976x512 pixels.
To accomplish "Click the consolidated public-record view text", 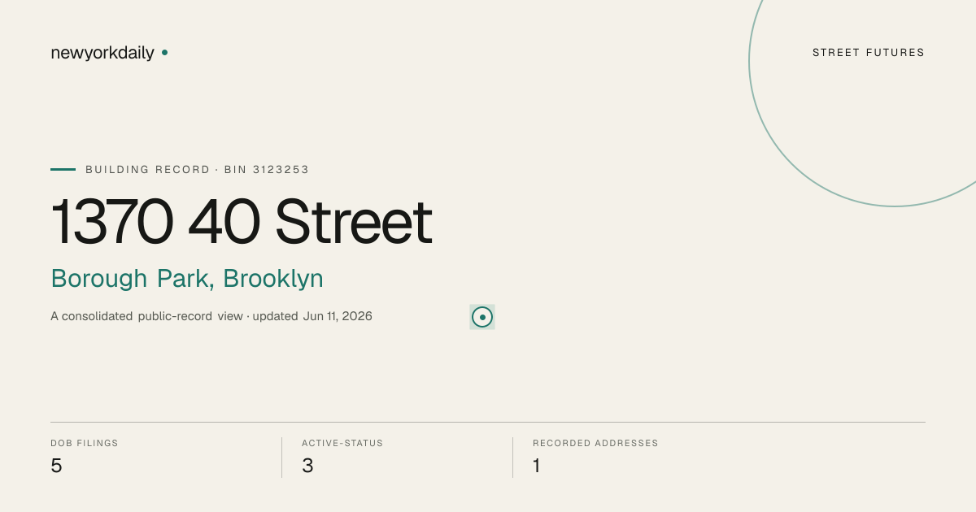I will pyautogui.click(x=146, y=316).
